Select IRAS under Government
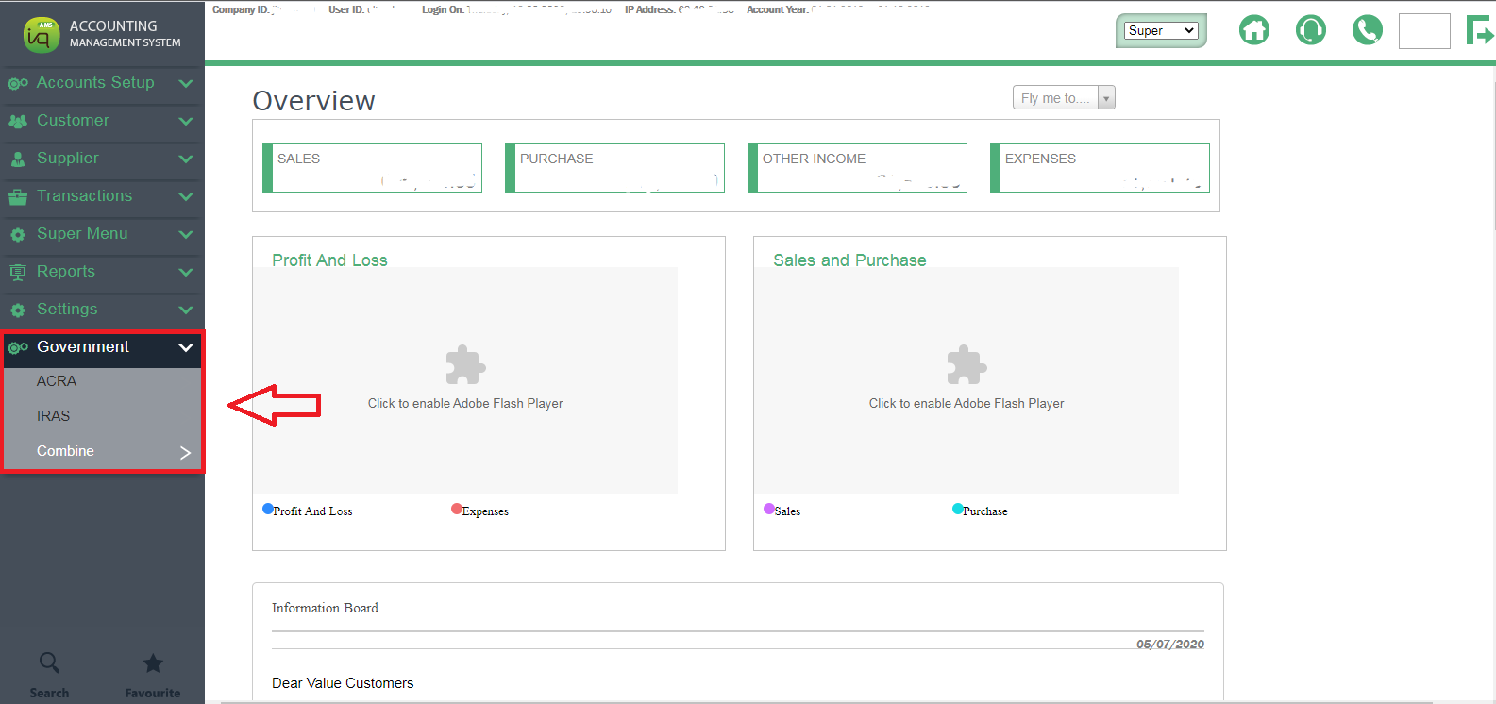Image resolution: width=1496 pixels, height=704 pixels. tap(54, 416)
